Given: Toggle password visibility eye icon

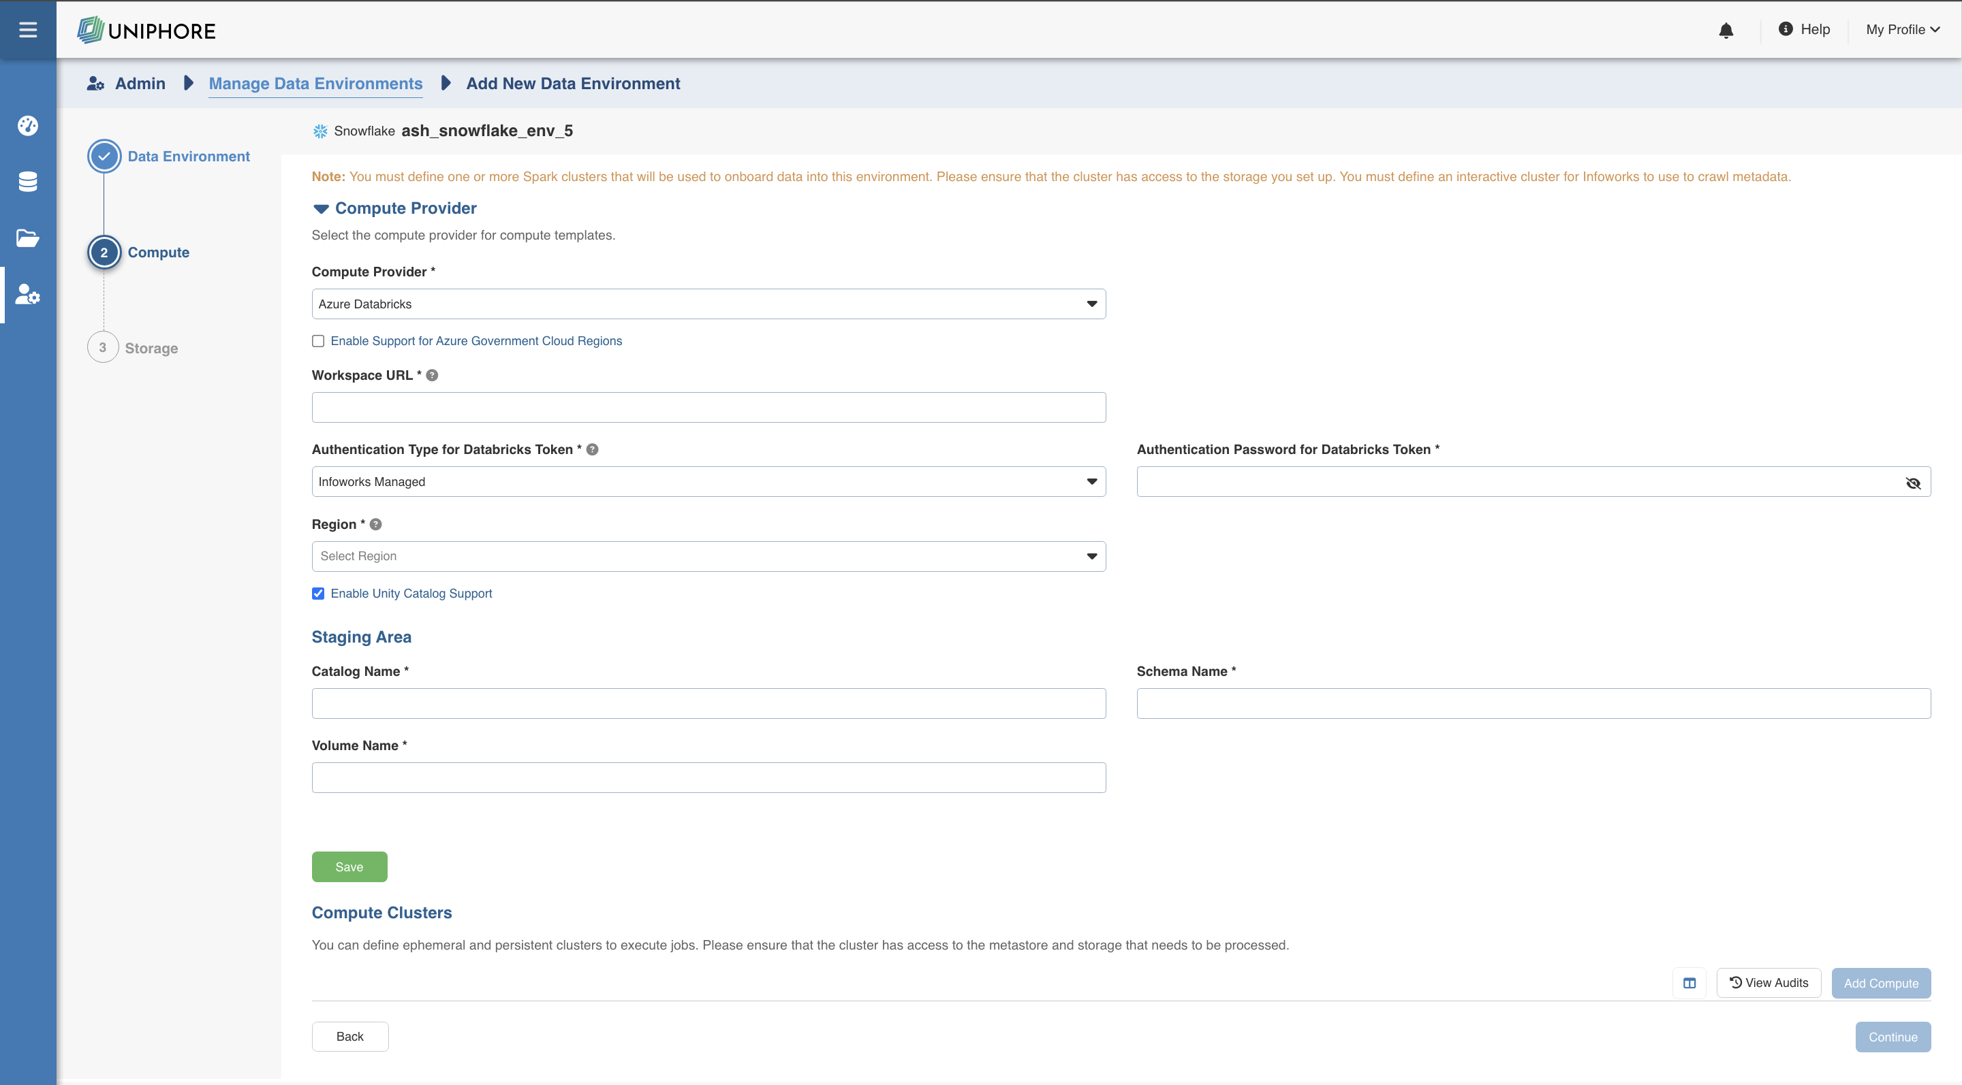Looking at the screenshot, I should 1912,483.
